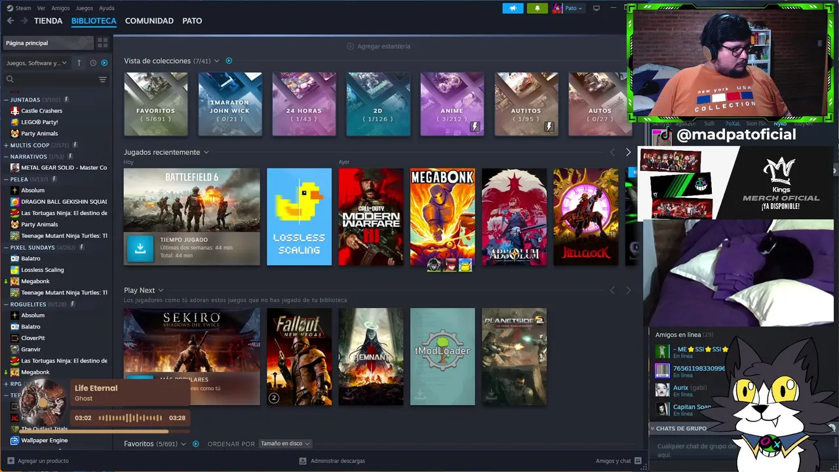Open Favoritos shelf dropdown chevron
Image resolution: width=839 pixels, height=472 pixels.
pos(184,444)
